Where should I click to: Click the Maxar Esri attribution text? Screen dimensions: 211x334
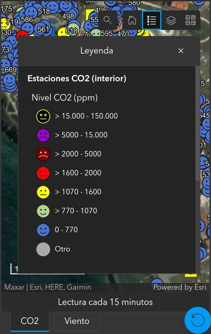coord(48,287)
